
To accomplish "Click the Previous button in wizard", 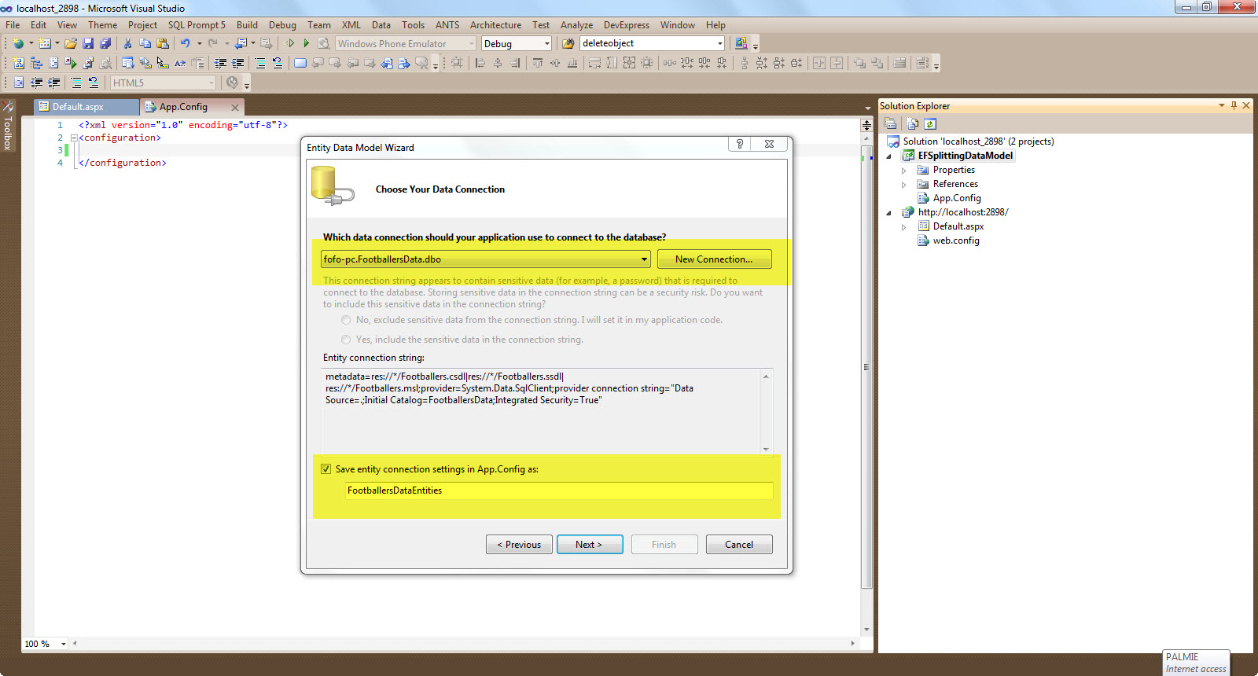I will pos(519,544).
